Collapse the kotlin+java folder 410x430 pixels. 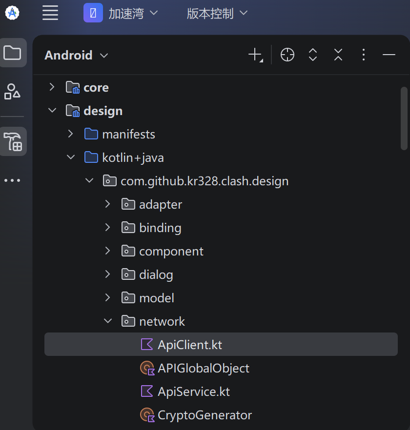click(71, 157)
